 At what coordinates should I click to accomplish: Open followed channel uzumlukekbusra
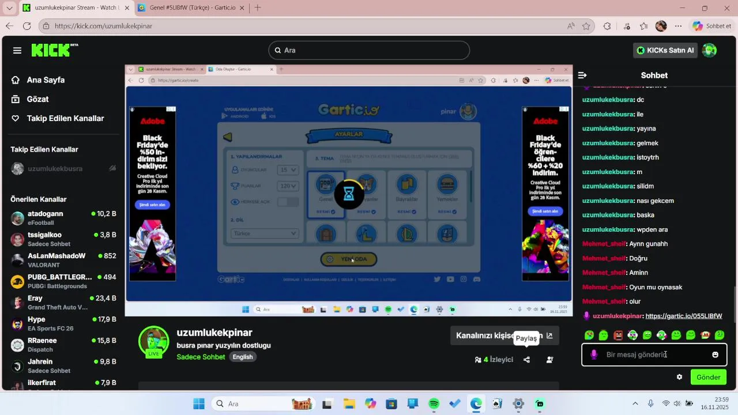click(x=55, y=168)
